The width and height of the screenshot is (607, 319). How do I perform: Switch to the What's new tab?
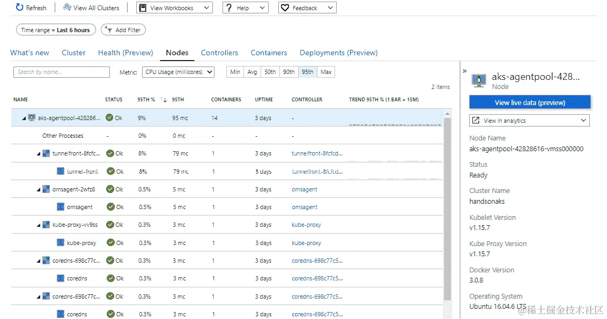29,53
